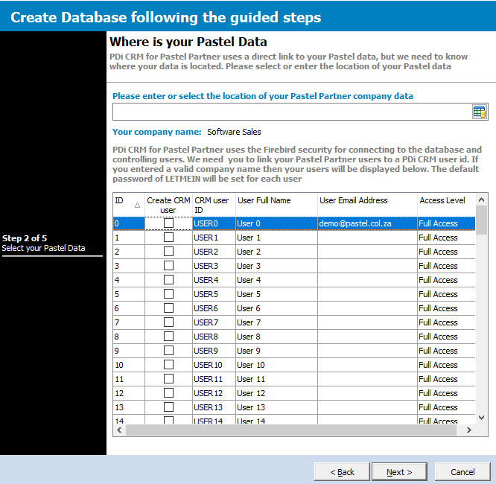Select the USER9 CRM user ID cell

point(214,350)
